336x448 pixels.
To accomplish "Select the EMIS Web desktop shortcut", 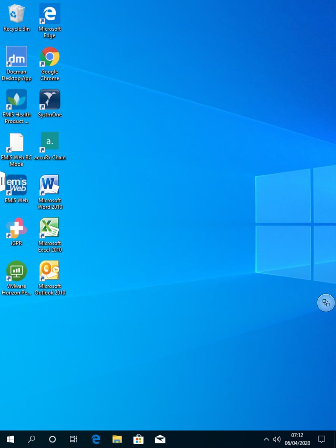I will tap(16, 189).
